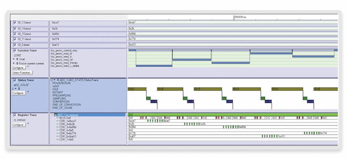Open dropdown arrow before Find in current context
Viewport: 348px width, 158px height.
tap(14, 64)
